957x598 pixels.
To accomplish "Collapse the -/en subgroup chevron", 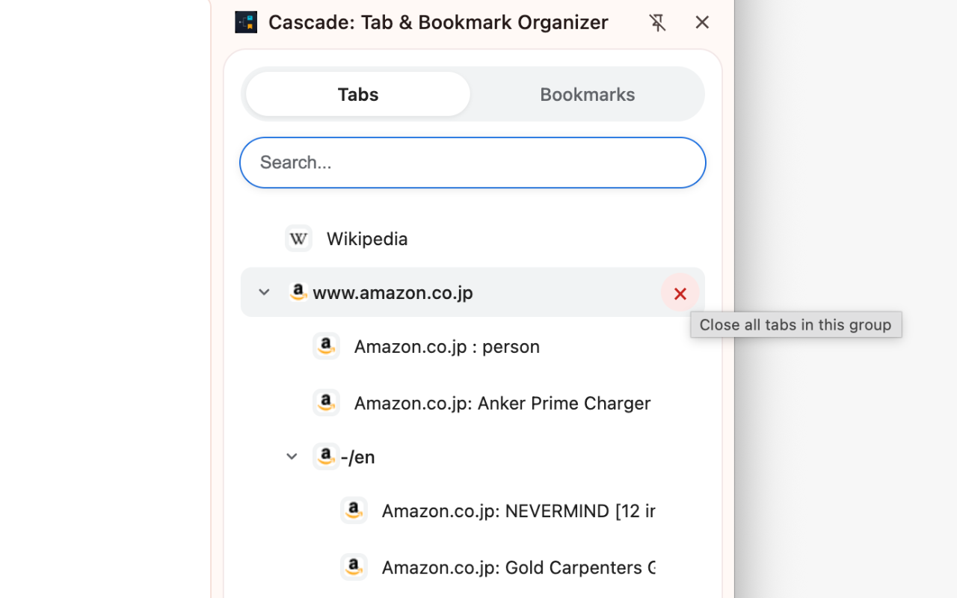I will (x=292, y=457).
